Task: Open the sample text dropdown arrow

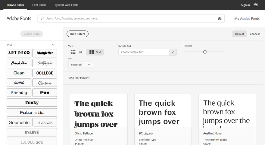Action: (173, 52)
